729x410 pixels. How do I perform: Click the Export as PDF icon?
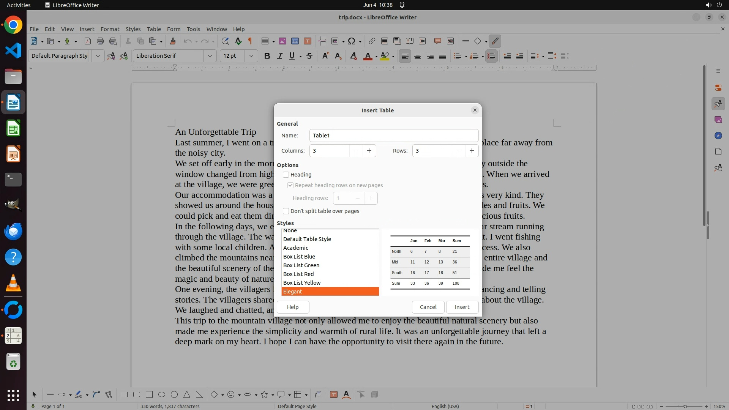(87, 41)
